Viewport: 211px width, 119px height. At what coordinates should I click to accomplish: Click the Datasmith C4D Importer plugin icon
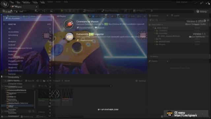tap(69, 36)
